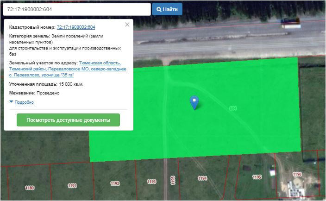Image resolution: width=326 pixels, height=201 pixels.
Task: Click the Найти button text
Action: pos(170,9)
